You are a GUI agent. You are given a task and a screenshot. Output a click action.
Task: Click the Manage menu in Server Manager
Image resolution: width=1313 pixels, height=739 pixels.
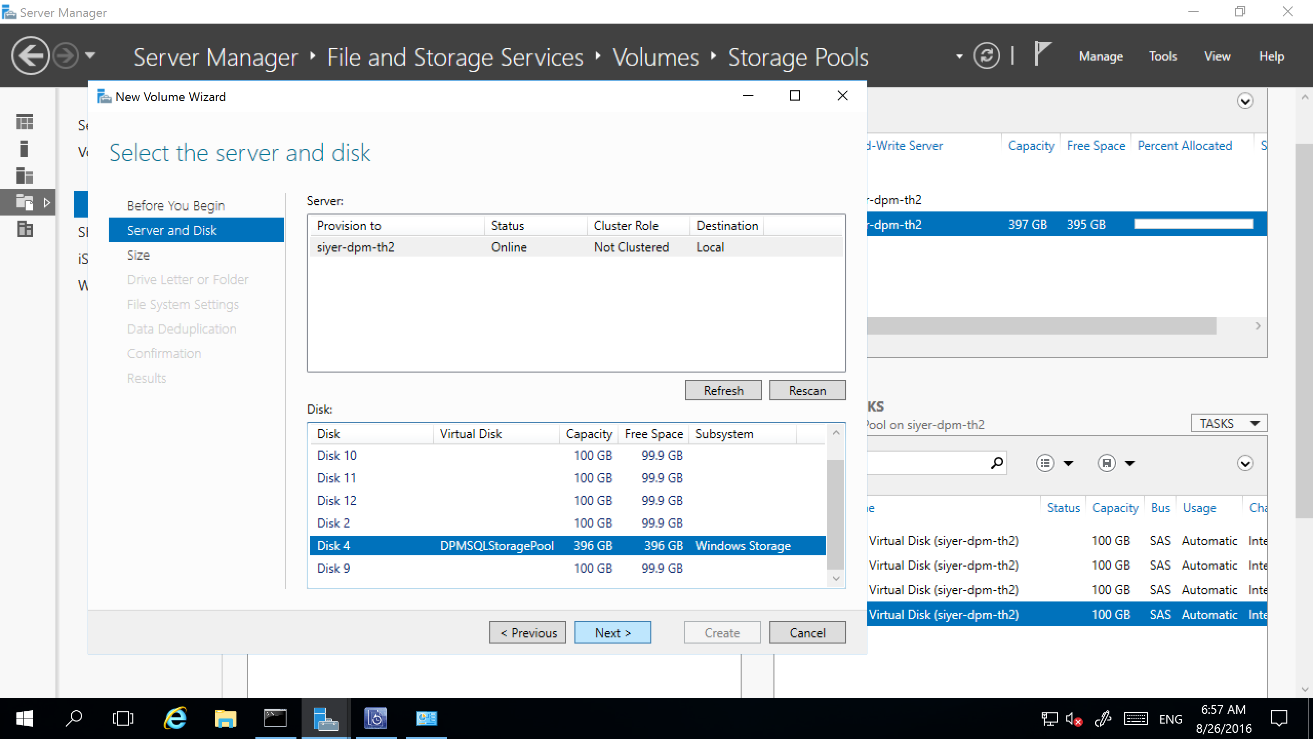coord(1101,56)
